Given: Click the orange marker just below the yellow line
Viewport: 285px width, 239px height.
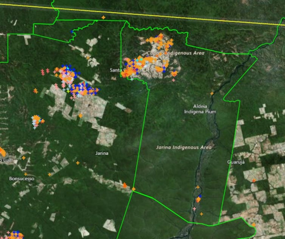Looking at the screenshot, I should pyautogui.click(x=103, y=17).
